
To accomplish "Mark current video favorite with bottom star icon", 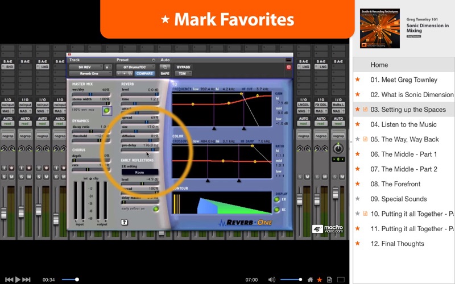I will [320, 279].
